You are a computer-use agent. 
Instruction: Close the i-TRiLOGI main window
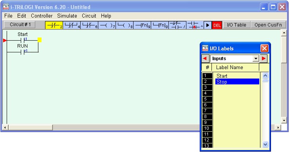[282, 7]
